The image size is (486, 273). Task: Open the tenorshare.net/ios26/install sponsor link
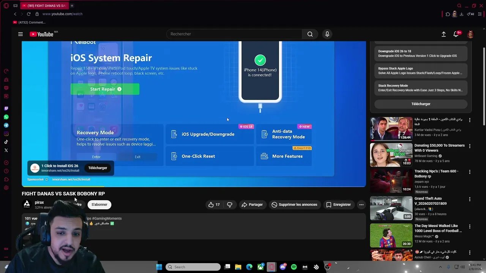[x=71, y=179]
